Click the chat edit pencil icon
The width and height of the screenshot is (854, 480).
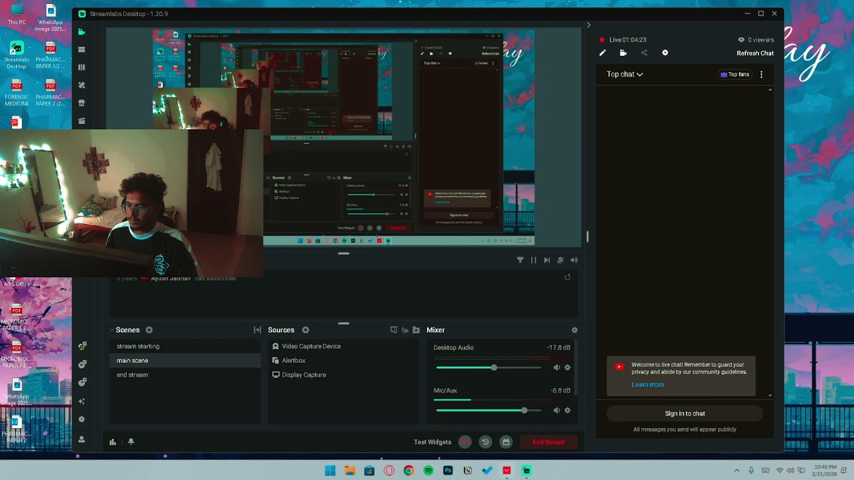point(602,53)
